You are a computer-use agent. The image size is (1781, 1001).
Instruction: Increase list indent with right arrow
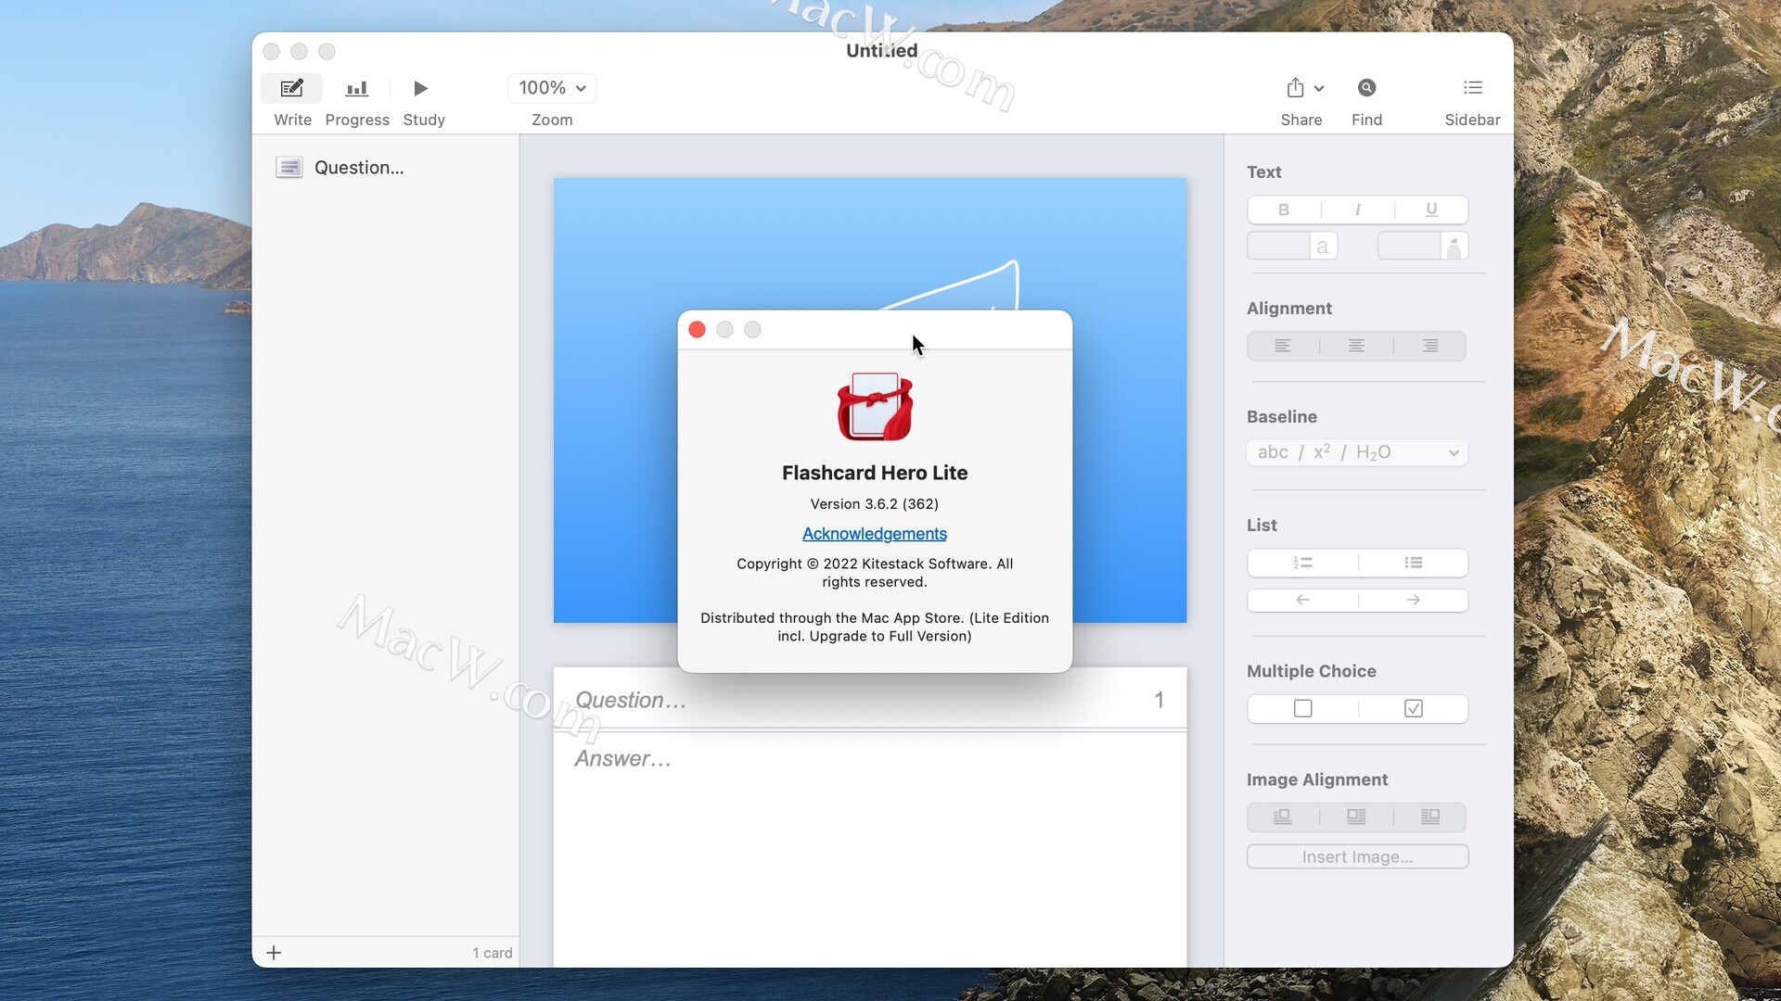pyautogui.click(x=1413, y=601)
